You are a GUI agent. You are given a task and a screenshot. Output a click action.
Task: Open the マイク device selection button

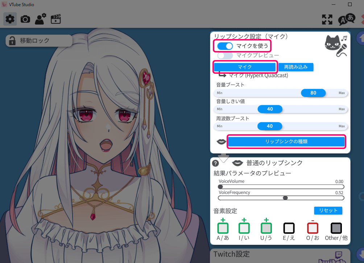click(245, 67)
